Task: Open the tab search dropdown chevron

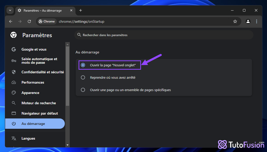Action: [x=10, y=10]
